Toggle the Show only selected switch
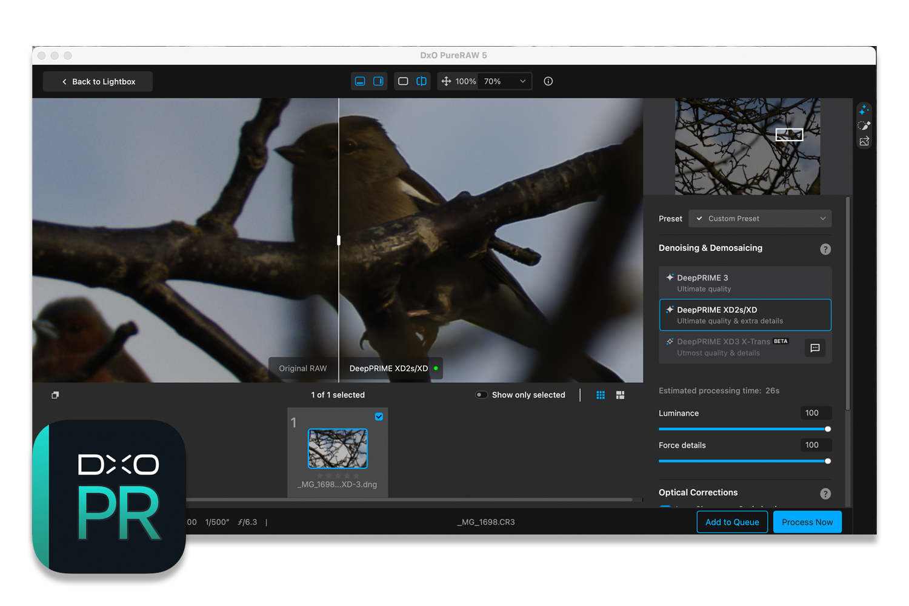 click(x=482, y=395)
